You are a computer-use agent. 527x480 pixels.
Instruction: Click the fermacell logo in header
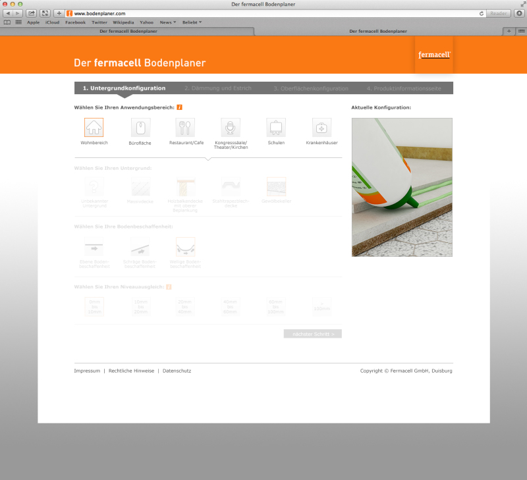(434, 55)
